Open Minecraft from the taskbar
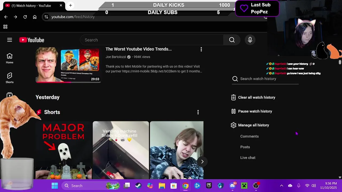The image size is (342, 192). click(244, 186)
